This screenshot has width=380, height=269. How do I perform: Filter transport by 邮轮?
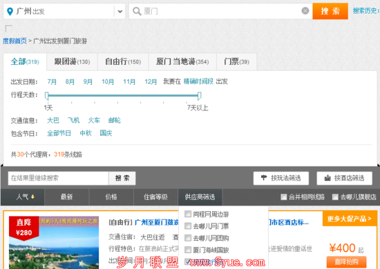(115, 120)
